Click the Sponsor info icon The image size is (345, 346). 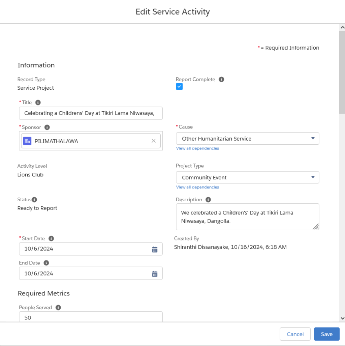pos(47,127)
